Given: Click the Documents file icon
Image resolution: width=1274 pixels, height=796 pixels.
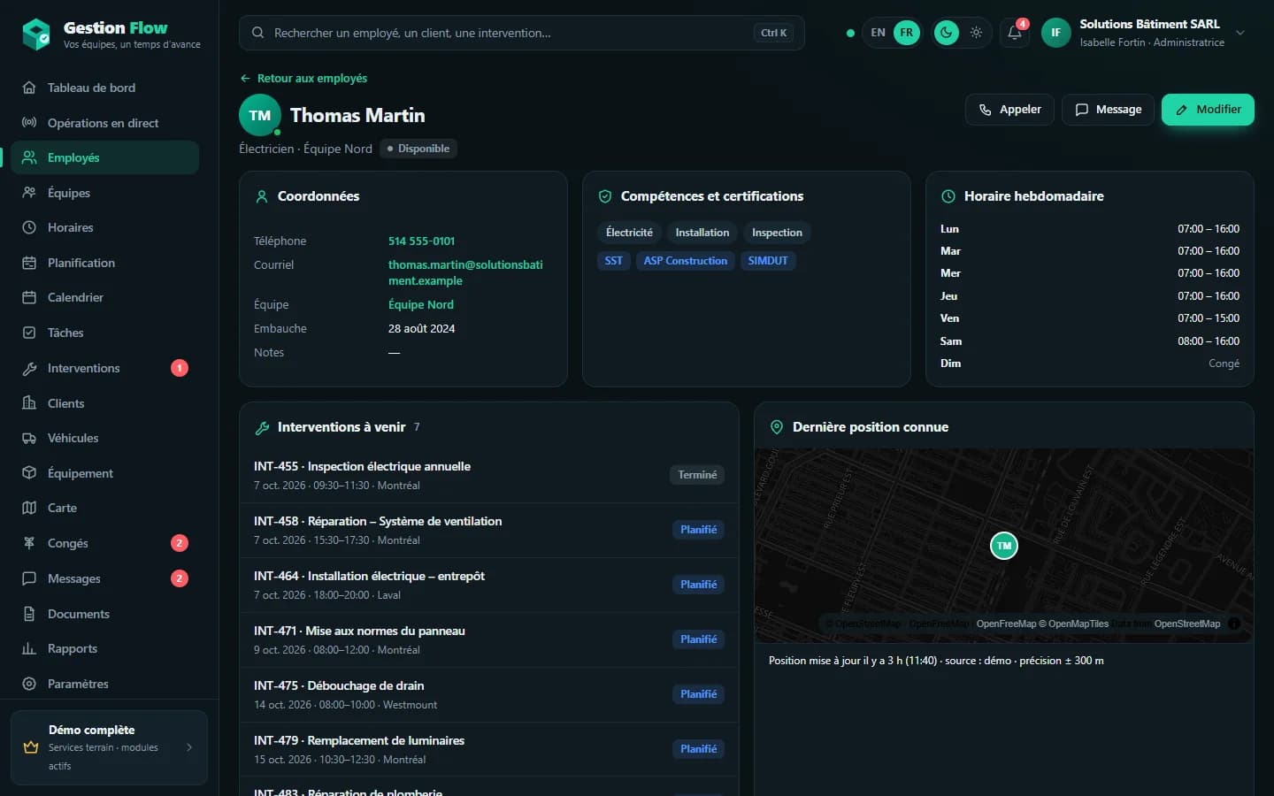Looking at the screenshot, I should point(29,614).
